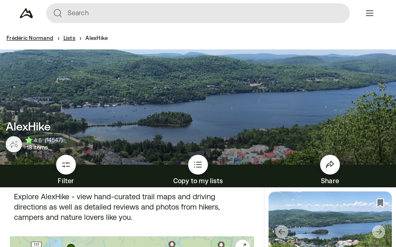Click the list owner's avatar
396x247 pixels.
14,144
